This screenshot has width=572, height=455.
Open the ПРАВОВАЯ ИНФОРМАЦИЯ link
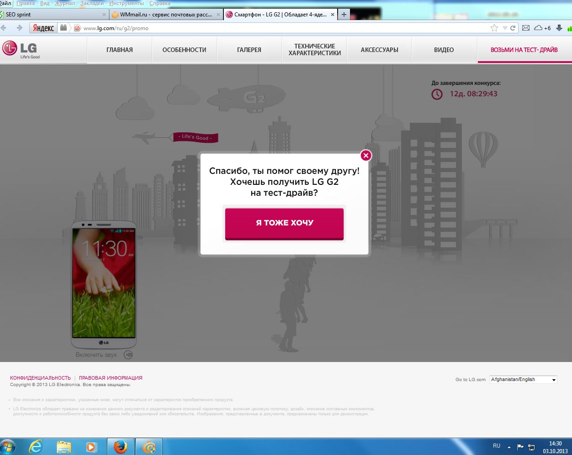(111, 378)
